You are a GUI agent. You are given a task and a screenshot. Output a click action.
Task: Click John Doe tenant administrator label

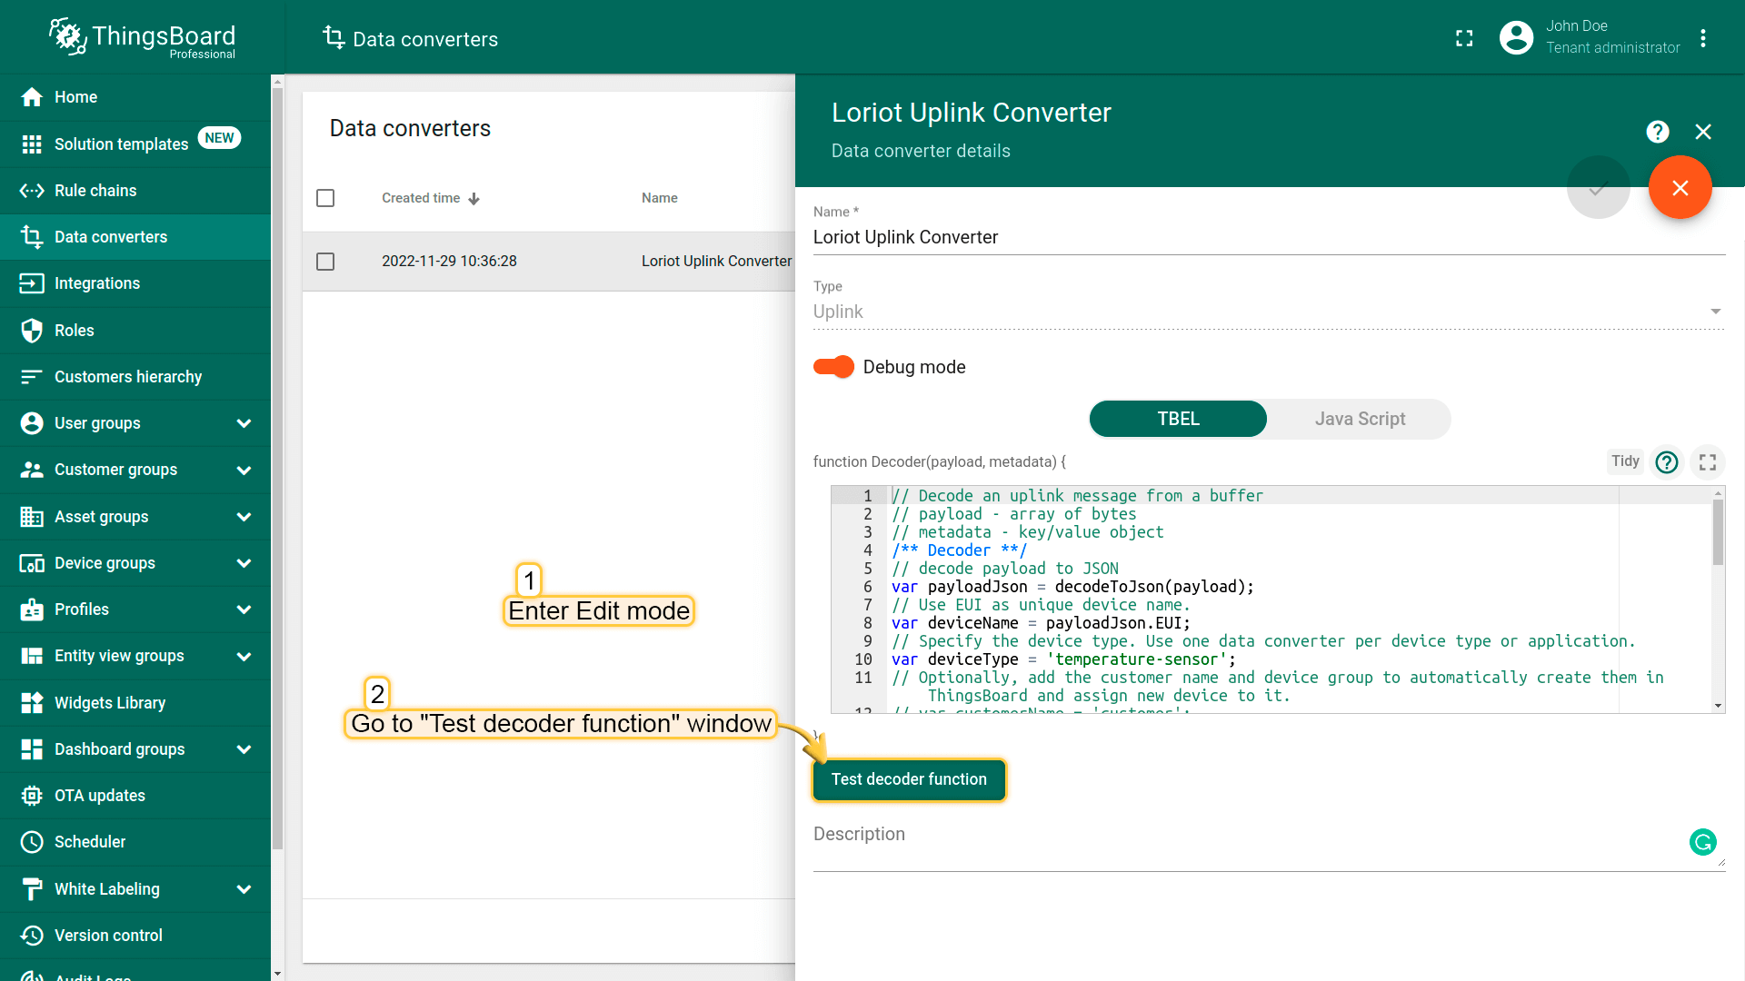coord(1612,37)
